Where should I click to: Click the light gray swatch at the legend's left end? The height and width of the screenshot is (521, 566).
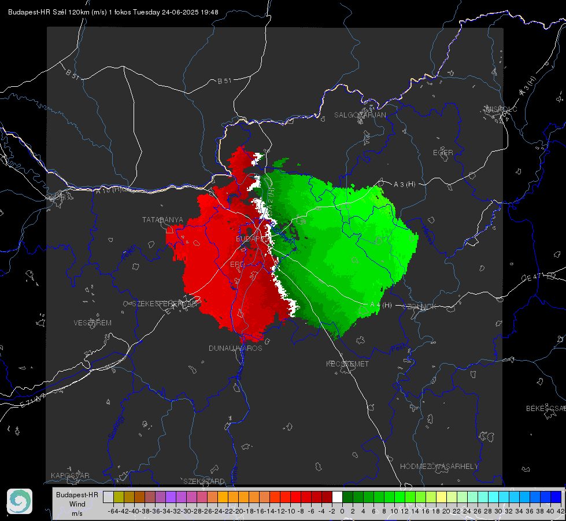[x=108, y=497]
